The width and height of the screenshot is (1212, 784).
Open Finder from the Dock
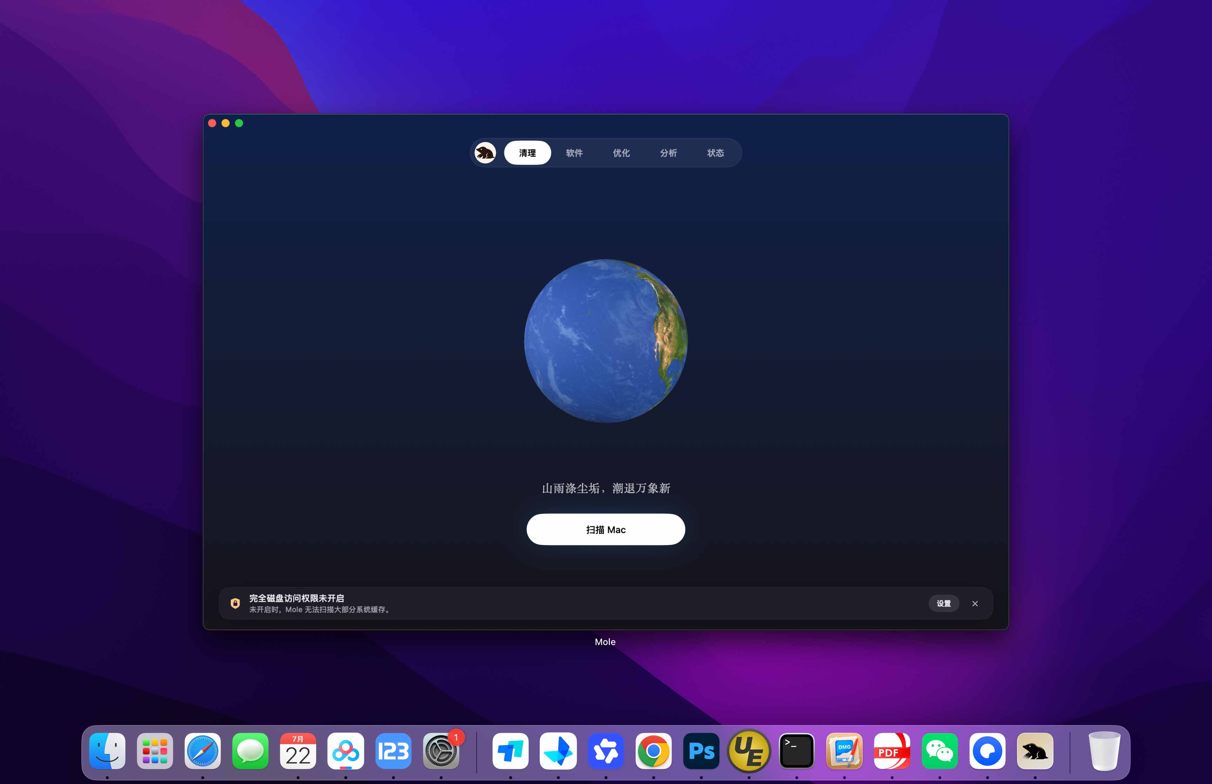point(107,751)
